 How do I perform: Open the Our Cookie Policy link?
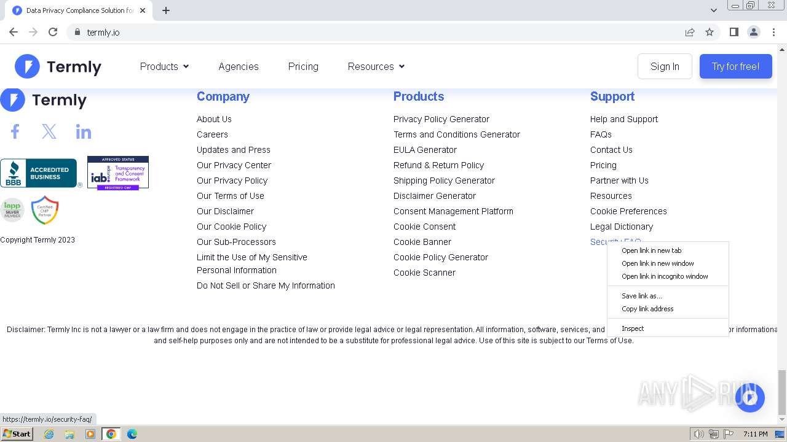pyautogui.click(x=231, y=227)
